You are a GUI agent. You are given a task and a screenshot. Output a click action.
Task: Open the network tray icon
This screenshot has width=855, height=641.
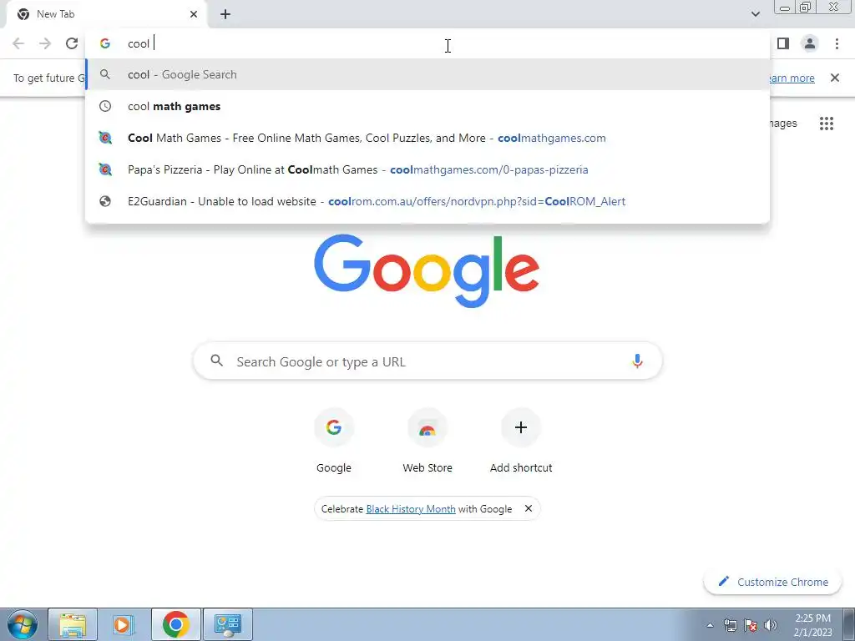coord(730,625)
